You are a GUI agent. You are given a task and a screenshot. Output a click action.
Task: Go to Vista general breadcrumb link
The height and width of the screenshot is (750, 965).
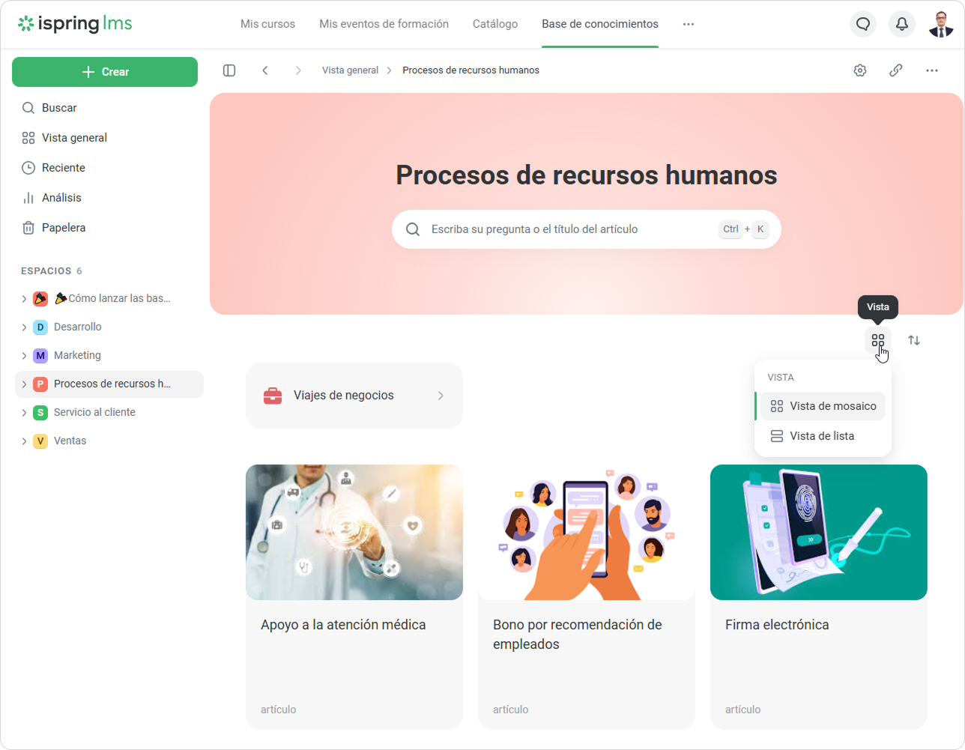coord(350,70)
